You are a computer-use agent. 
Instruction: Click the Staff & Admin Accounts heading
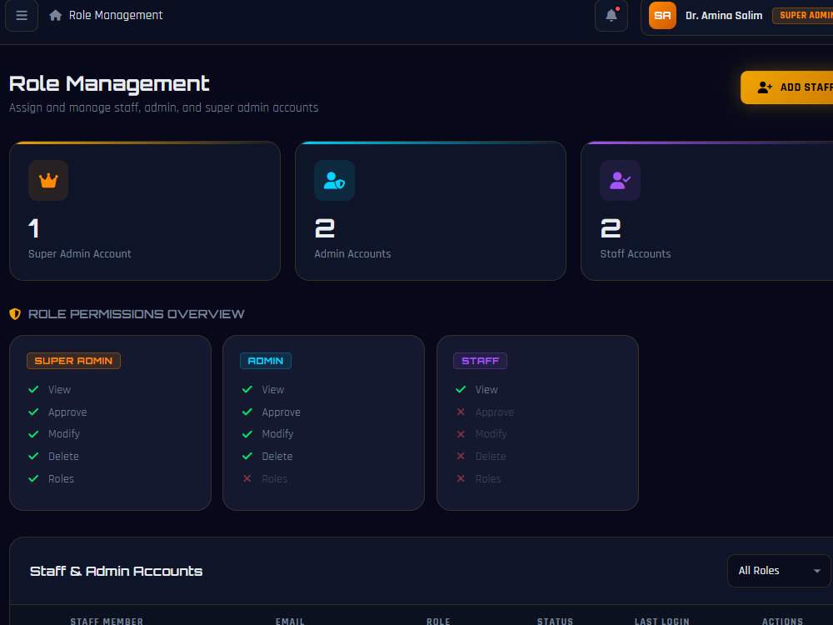pyautogui.click(x=117, y=572)
